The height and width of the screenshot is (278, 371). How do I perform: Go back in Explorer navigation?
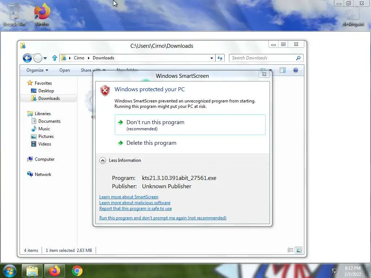click(x=27, y=58)
